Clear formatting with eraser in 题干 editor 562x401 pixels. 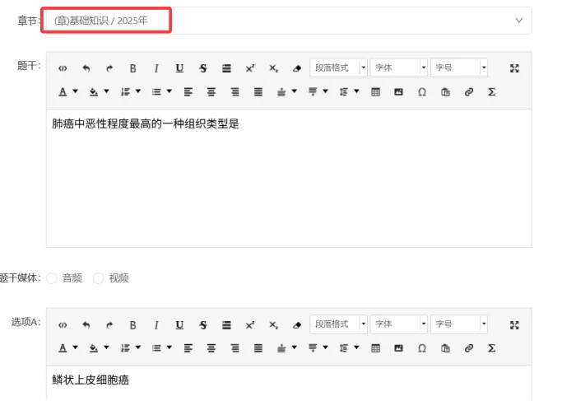[x=297, y=68]
